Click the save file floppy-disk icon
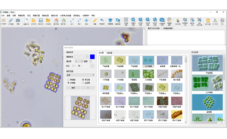The height and width of the screenshot is (139, 227). (41, 20)
